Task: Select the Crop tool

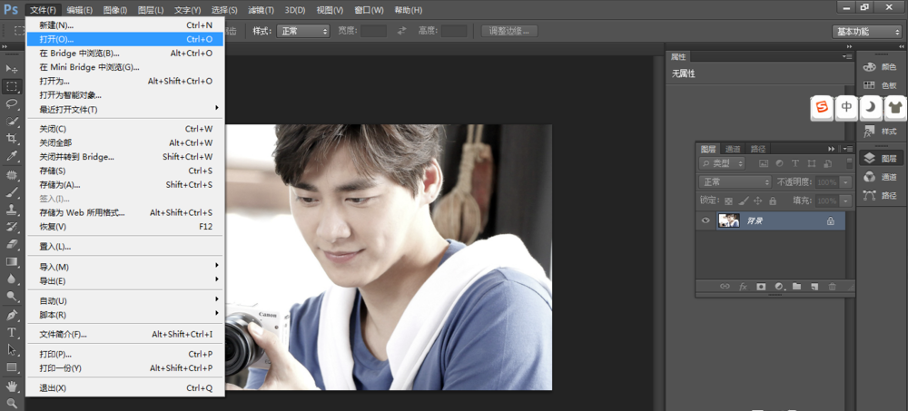Action: (x=12, y=138)
